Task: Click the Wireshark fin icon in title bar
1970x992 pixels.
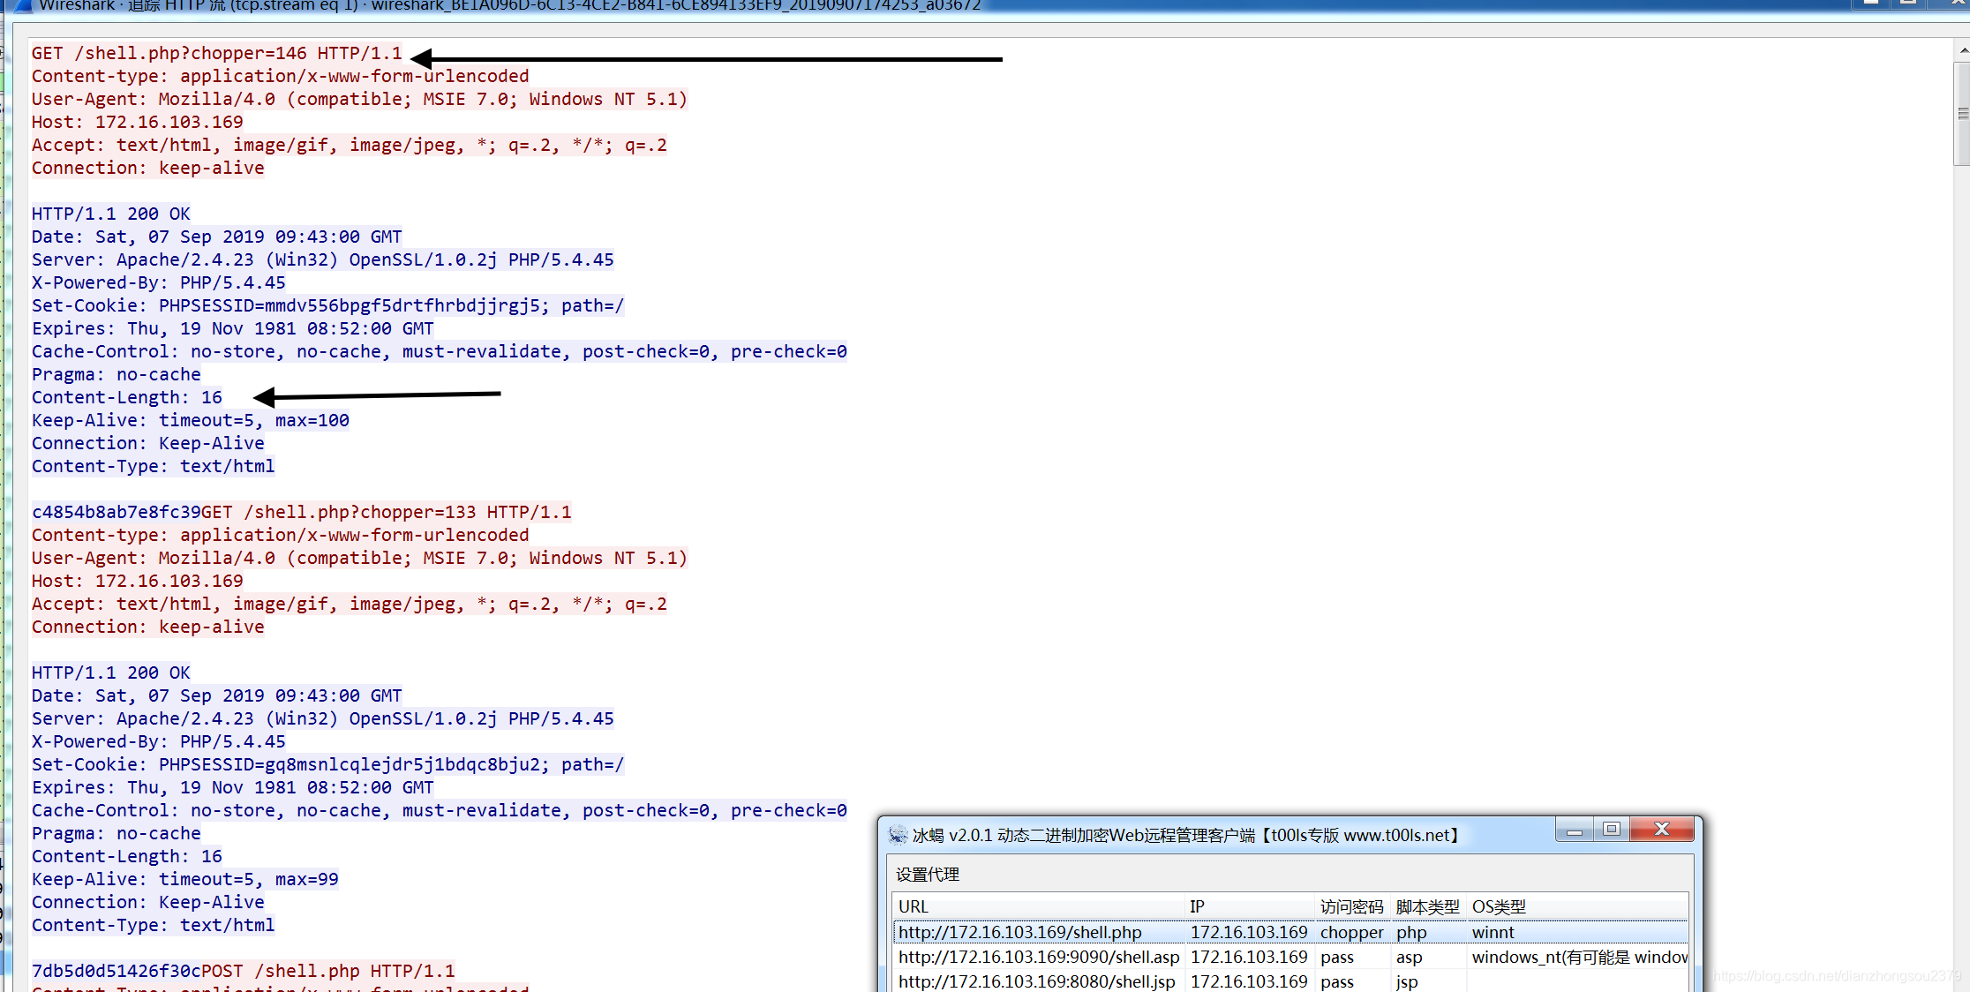Action: (x=24, y=4)
